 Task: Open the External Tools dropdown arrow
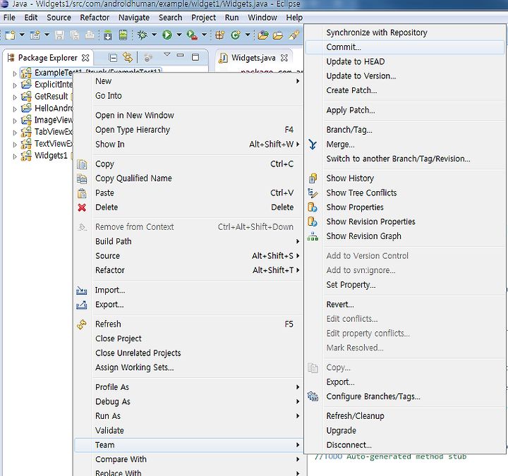(x=205, y=35)
